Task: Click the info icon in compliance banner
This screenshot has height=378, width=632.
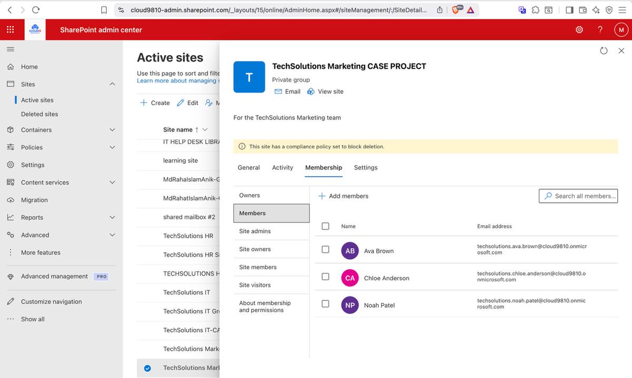Action: click(x=242, y=146)
